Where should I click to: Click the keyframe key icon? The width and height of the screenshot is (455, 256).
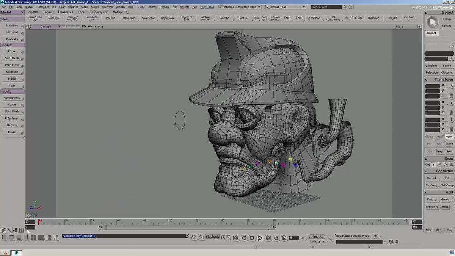click(330, 239)
